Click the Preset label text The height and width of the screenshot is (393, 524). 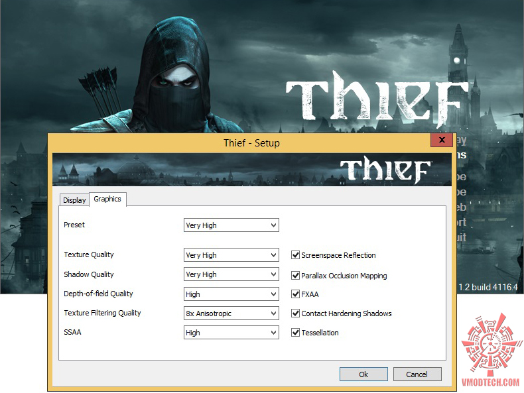(x=74, y=225)
